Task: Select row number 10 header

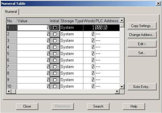Action: pyautogui.click(x=12, y=86)
